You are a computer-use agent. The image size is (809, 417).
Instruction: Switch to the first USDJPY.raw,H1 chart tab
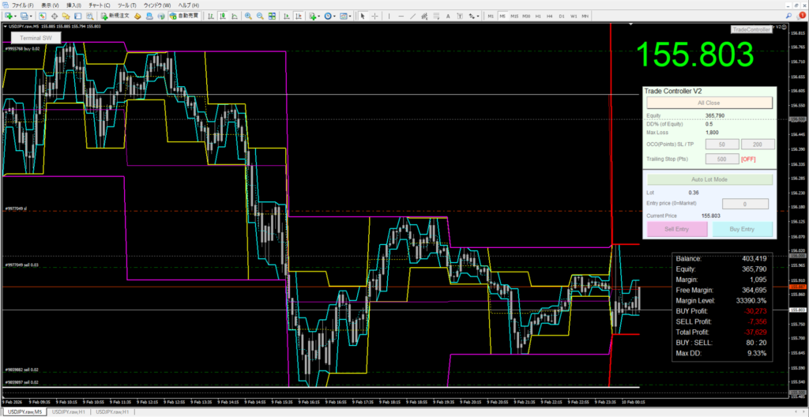point(69,412)
